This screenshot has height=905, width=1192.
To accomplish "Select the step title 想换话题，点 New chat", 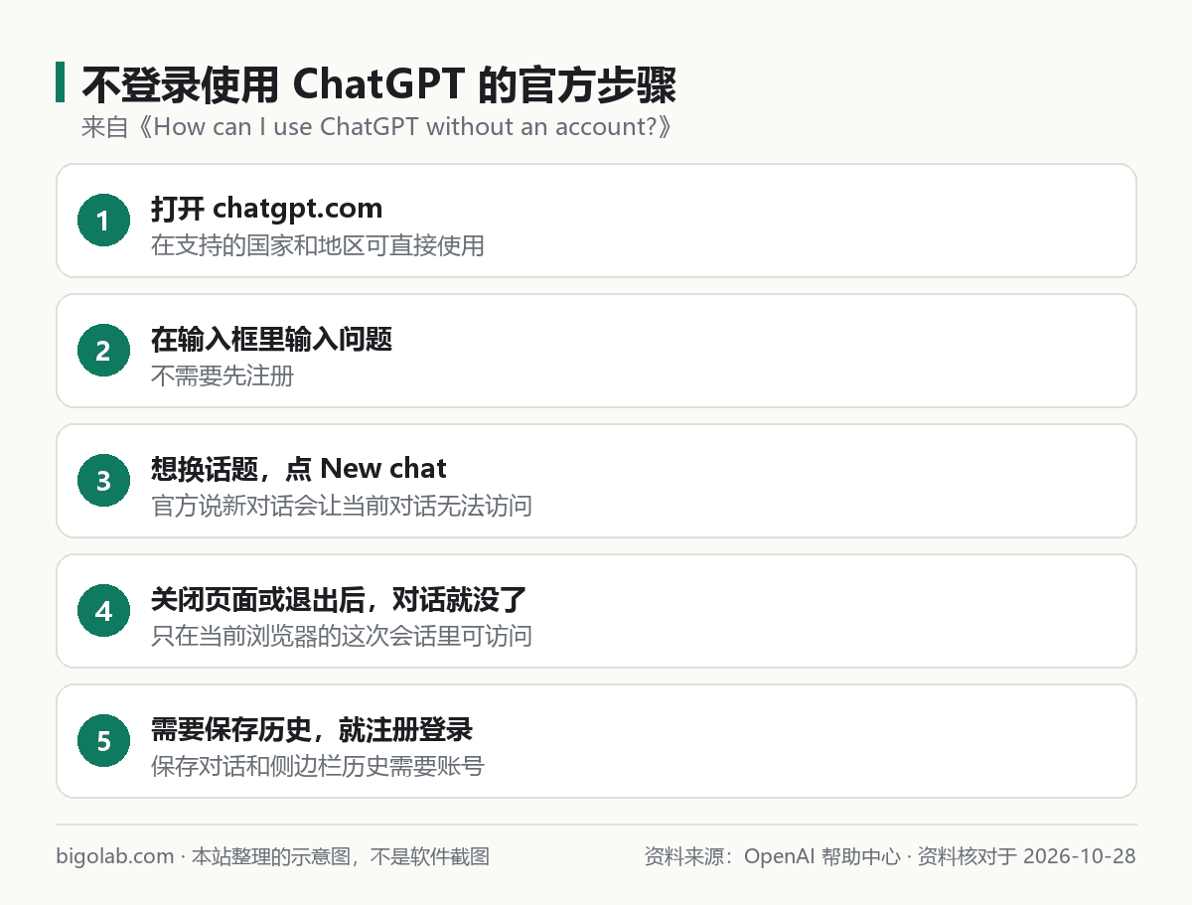I will click(x=299, y=469).
